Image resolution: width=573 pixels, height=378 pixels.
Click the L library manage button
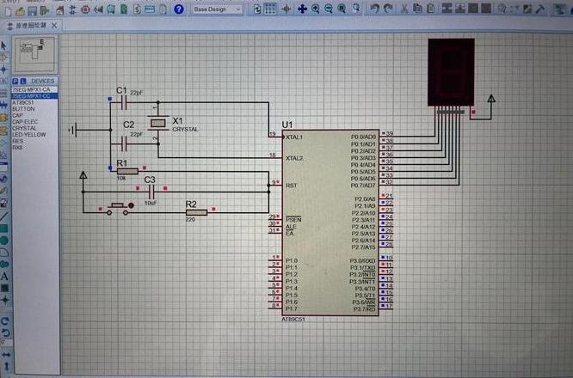pos(22,81)
